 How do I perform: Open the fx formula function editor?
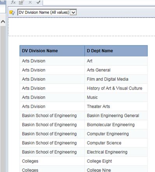pos(13,2)
